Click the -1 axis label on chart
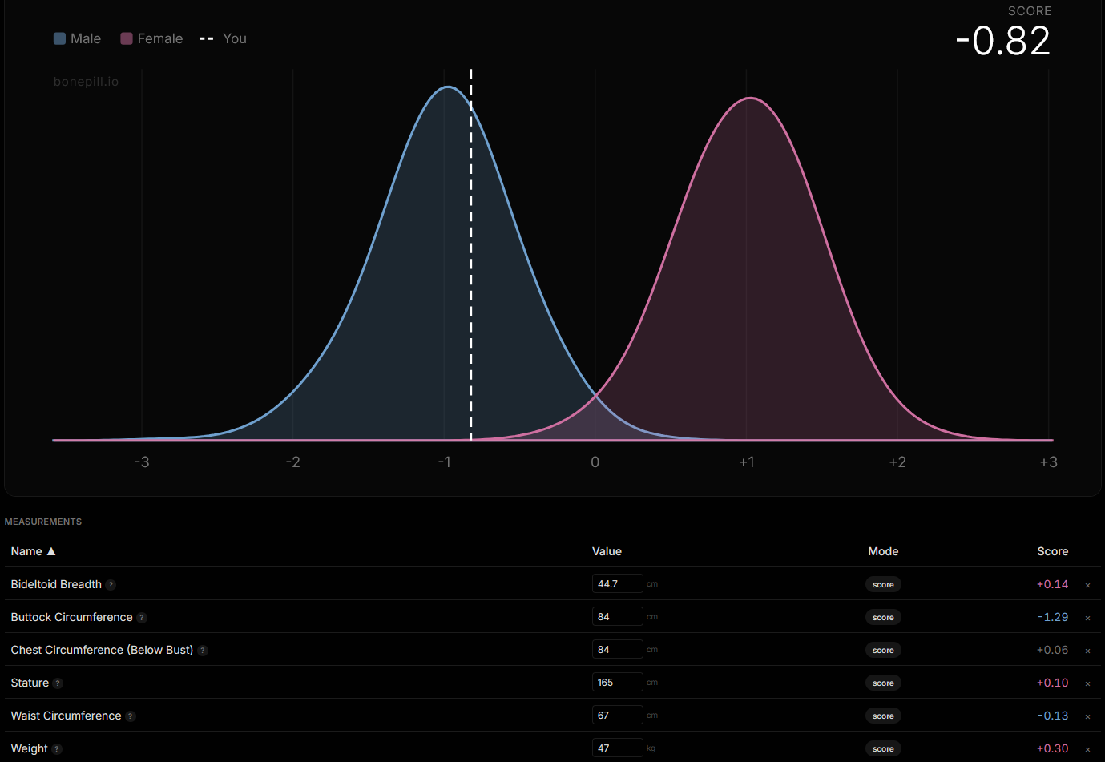1105x762 pixels. [444, 462]
